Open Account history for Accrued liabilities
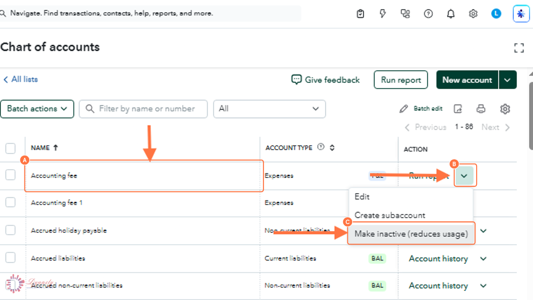This screenshot has width=533, height=300. (x=438, y=259)
